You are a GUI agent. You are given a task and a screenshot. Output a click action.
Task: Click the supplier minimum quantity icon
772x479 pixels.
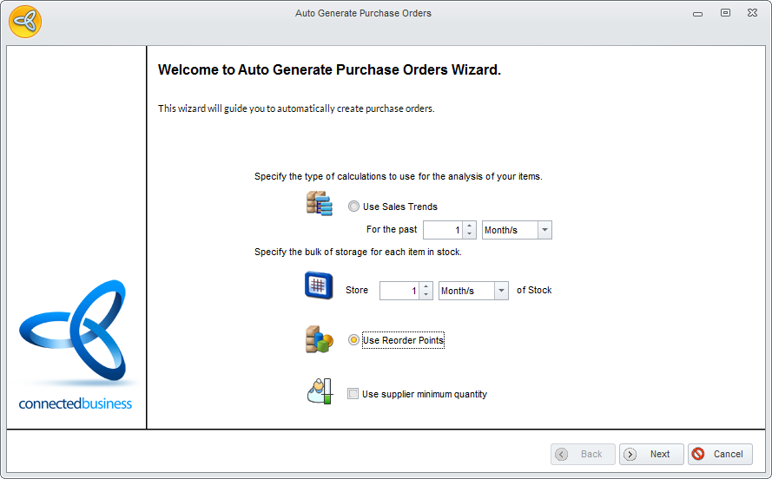319,392
